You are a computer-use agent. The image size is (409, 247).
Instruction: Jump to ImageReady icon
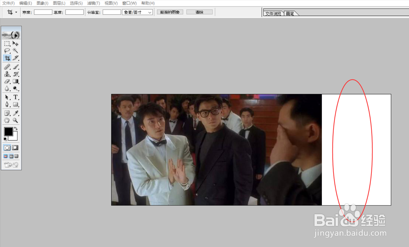point(11,165)
